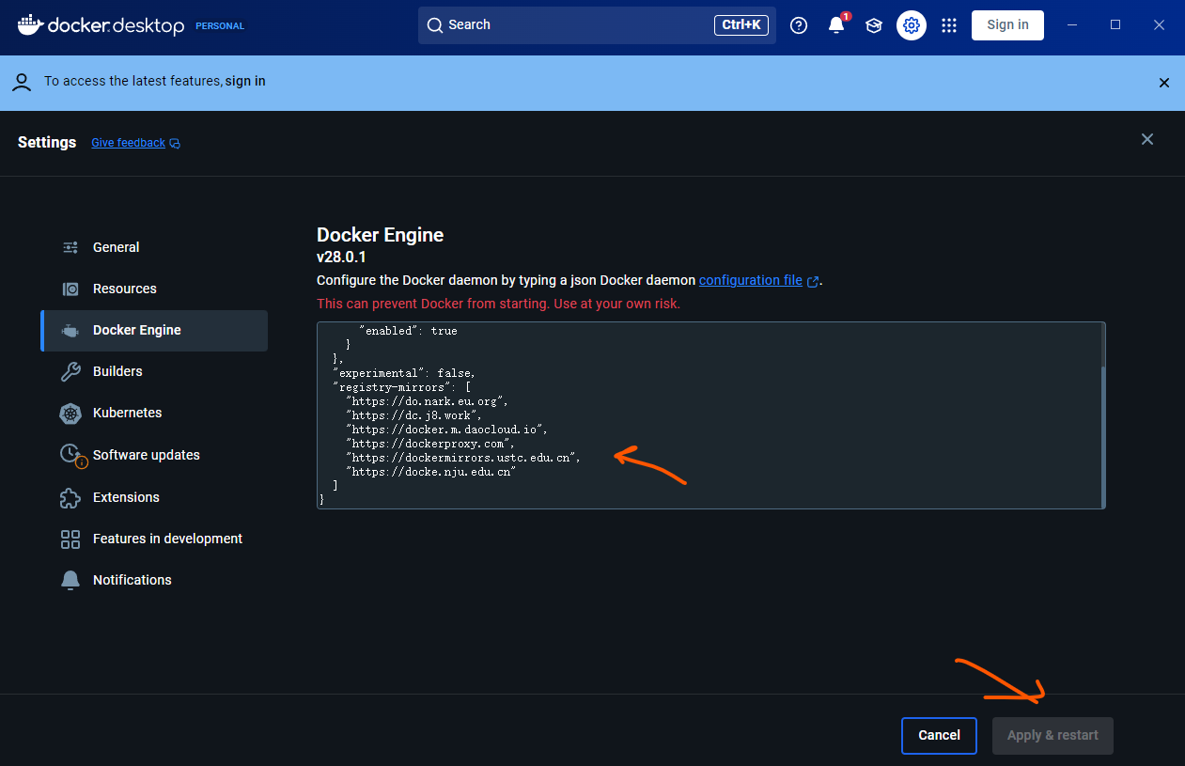Image resolution: width=1185 pixels, height=766 pixels.
Task: Click the settings gear icon in header
Action: pos(912,25)
